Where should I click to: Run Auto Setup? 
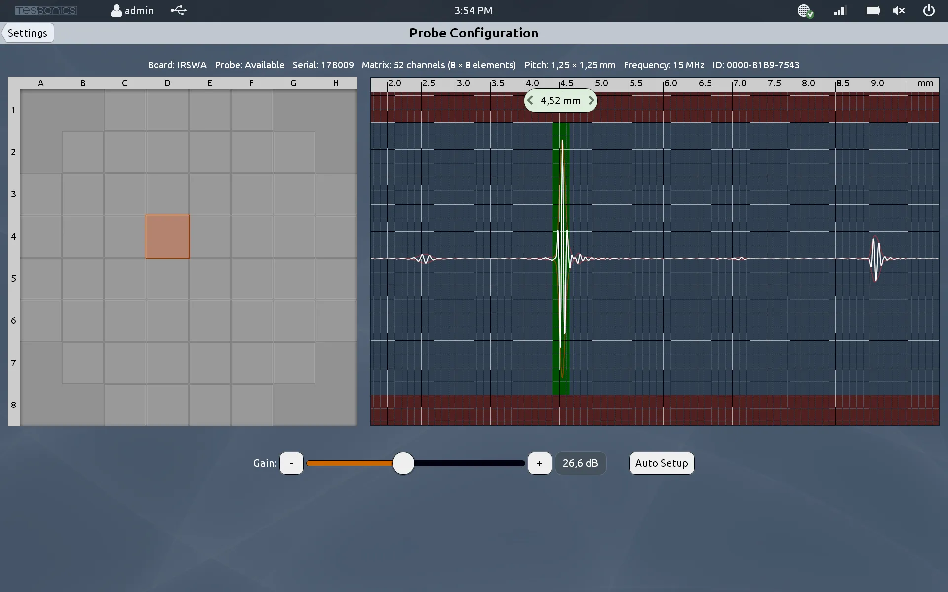click(661, 463)
